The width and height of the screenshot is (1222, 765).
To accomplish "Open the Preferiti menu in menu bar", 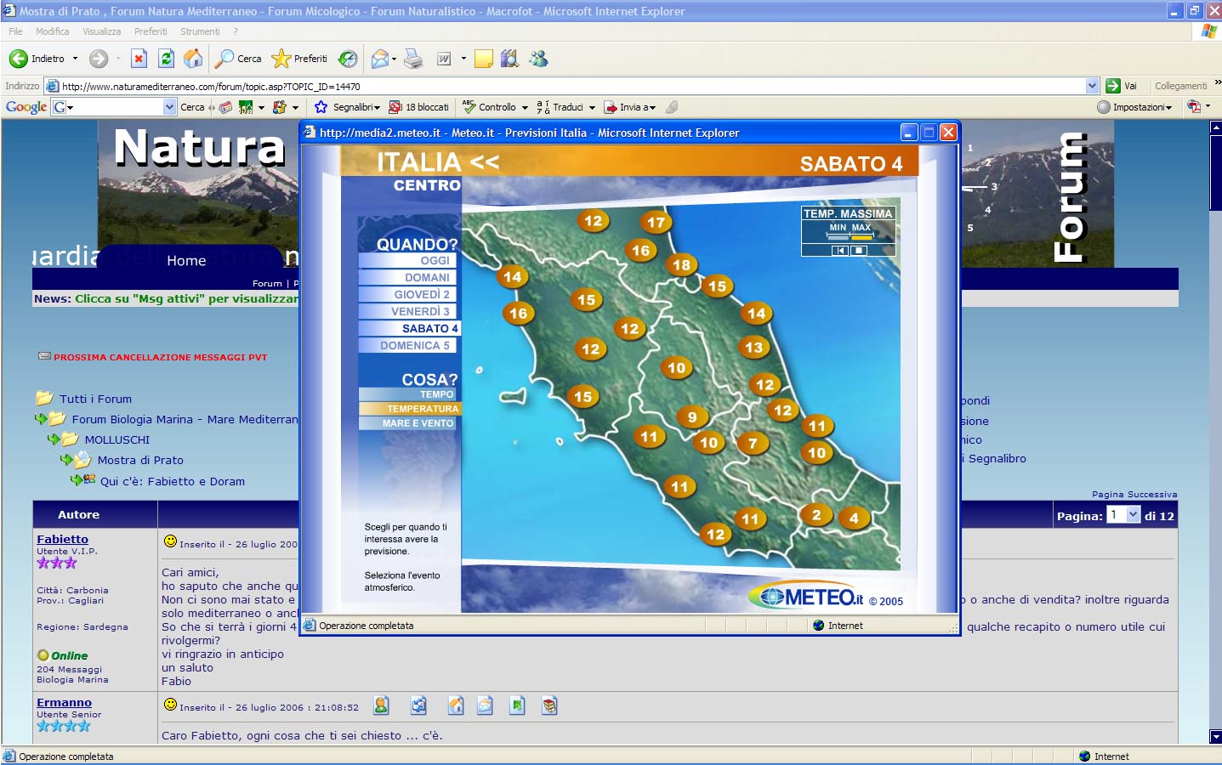I will pyautogui.click(x=151, y=31).
